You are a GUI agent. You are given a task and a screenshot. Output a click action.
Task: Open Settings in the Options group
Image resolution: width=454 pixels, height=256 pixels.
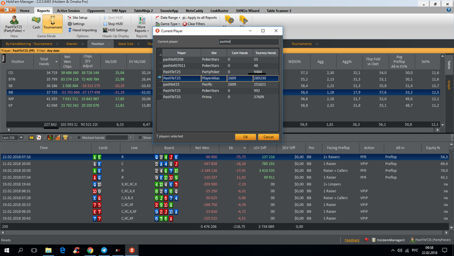click(76, 24)
